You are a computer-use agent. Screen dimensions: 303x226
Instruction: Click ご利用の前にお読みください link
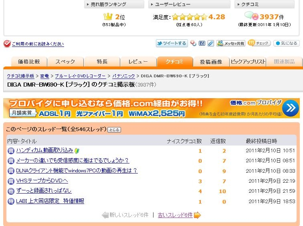[x=38, y=44]
